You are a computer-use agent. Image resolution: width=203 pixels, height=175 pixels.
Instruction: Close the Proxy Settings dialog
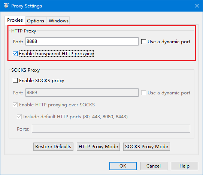[197, 6]
